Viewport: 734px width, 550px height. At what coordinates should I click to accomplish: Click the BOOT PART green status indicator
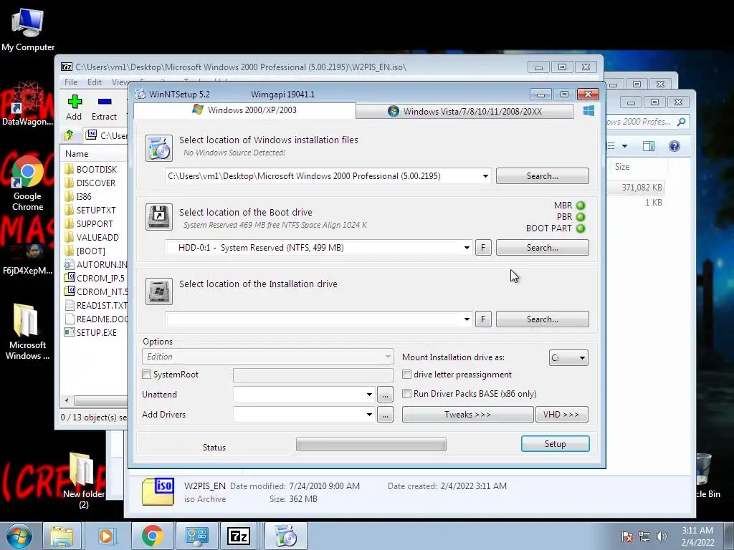pos(581,228)
